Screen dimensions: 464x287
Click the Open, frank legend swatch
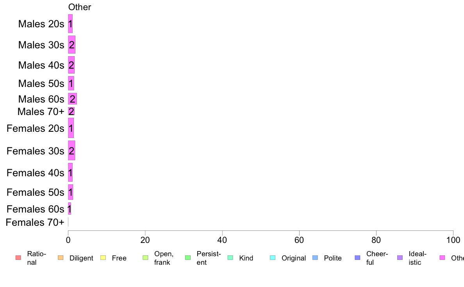pos(145,258)
